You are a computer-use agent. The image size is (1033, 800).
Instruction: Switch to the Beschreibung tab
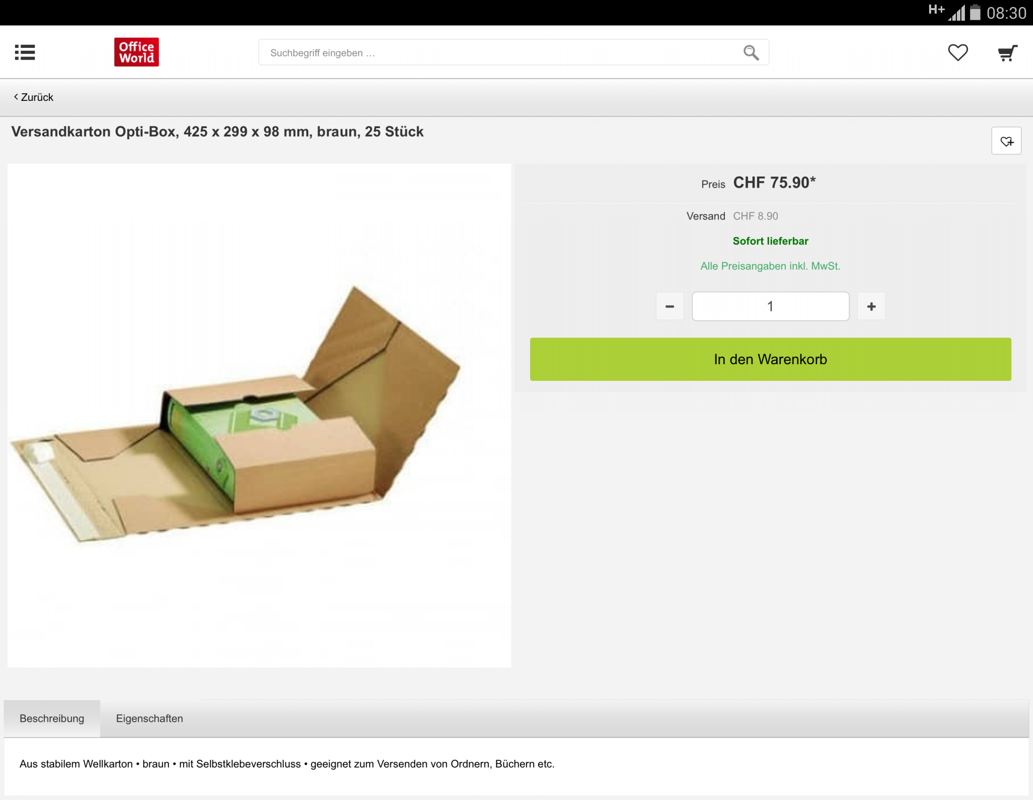(x=52, y=718)
